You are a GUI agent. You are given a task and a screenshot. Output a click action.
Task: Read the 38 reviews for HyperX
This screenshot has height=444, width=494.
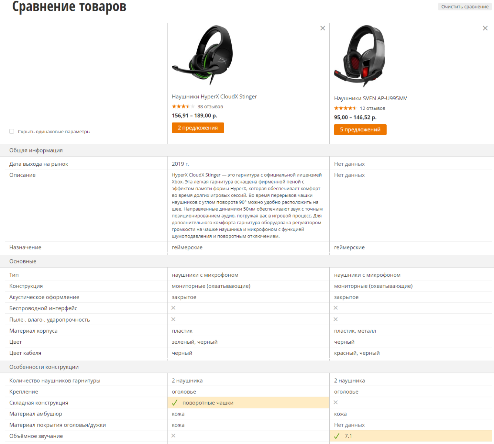210,107
